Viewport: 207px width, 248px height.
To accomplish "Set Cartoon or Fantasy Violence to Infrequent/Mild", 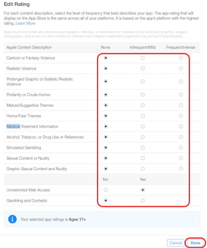I will click(143, 58).
